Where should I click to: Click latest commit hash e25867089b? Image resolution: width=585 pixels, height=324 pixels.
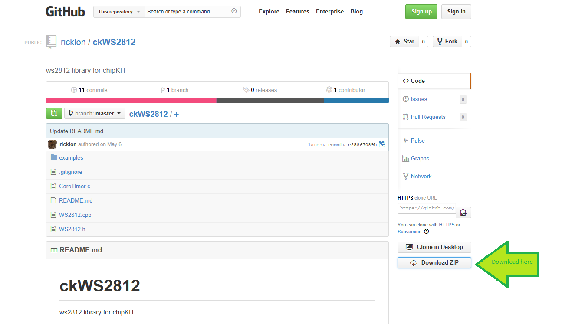(362, 145)
